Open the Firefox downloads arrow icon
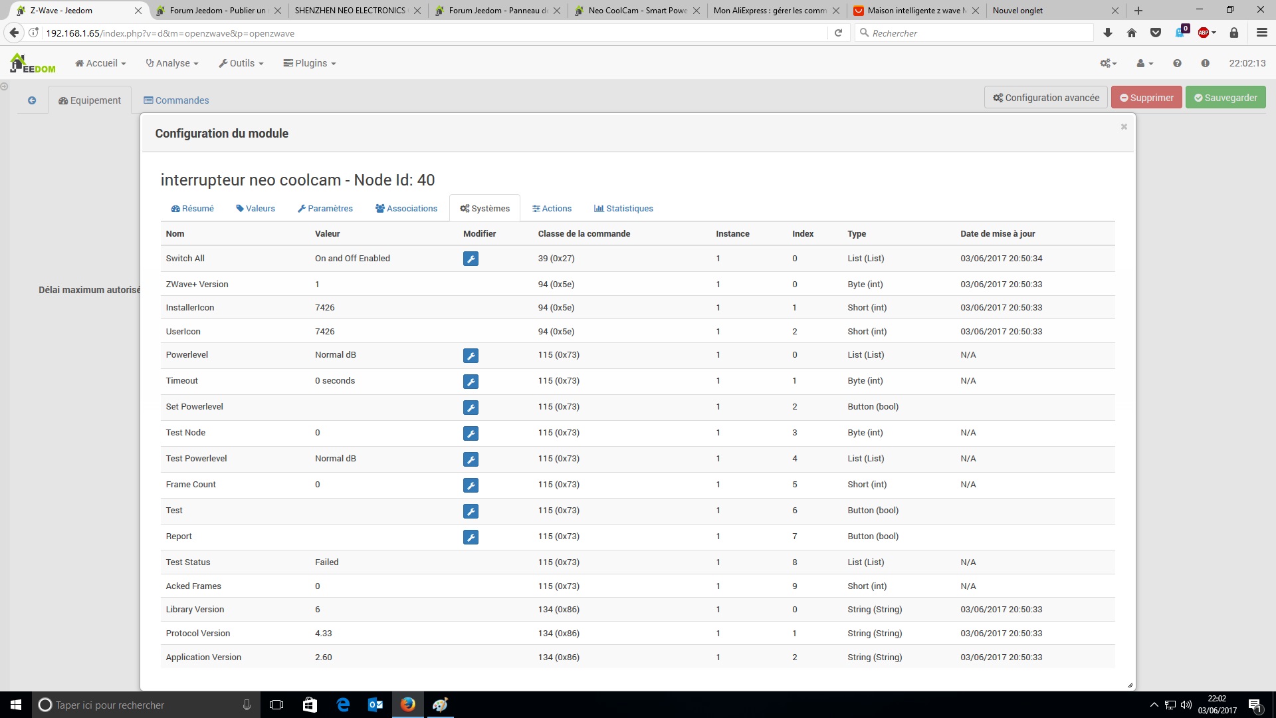 point(1107,33)
